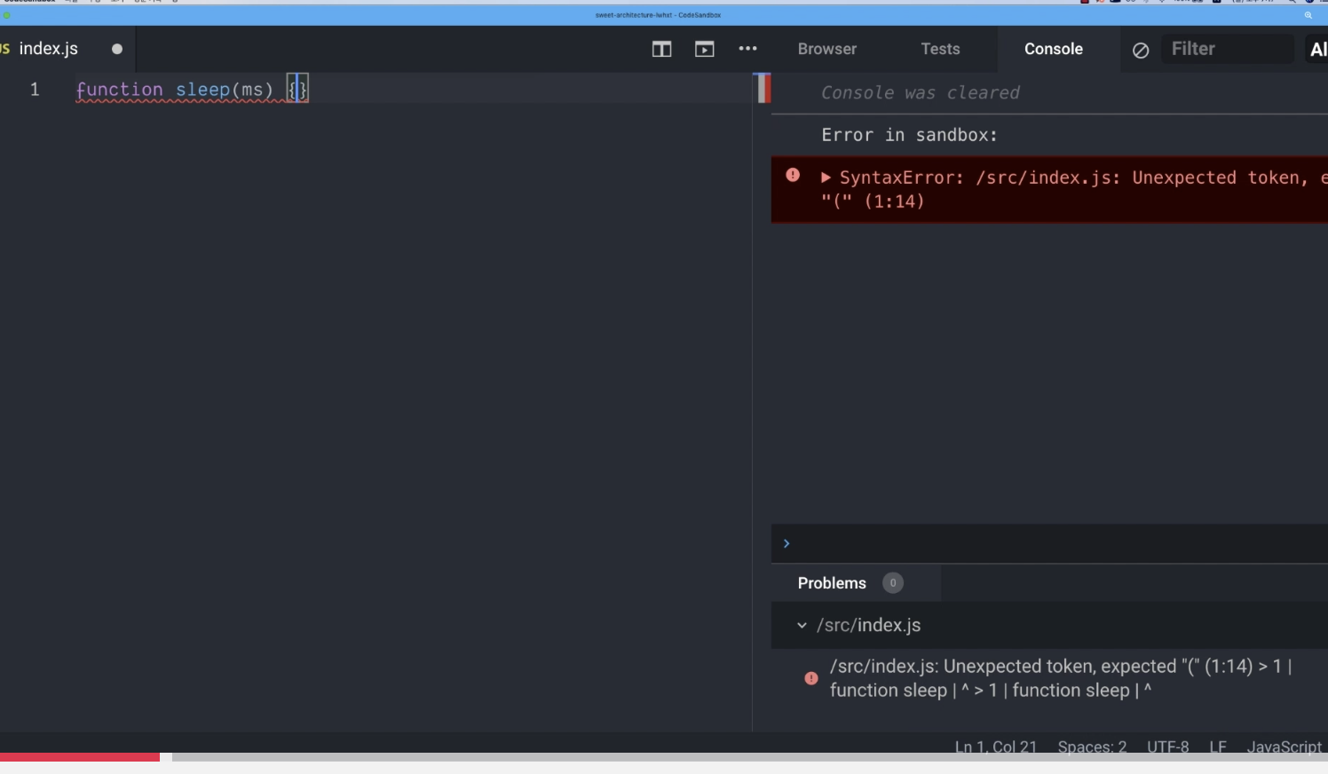Clear the console with the circle-slash icon
This screenshot has height=774, width=1328.
click(1141, 51)
